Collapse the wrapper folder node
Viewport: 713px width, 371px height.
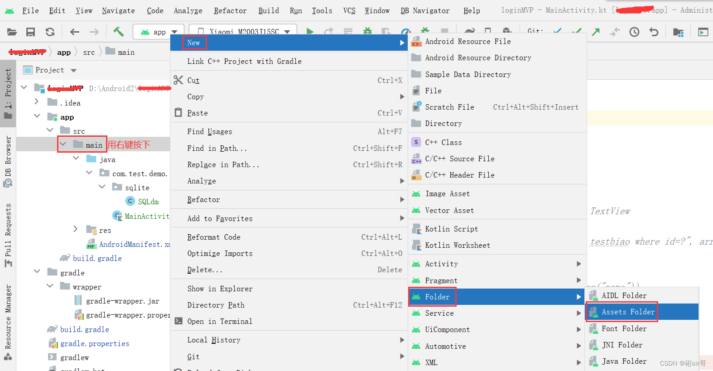point(50,286)
